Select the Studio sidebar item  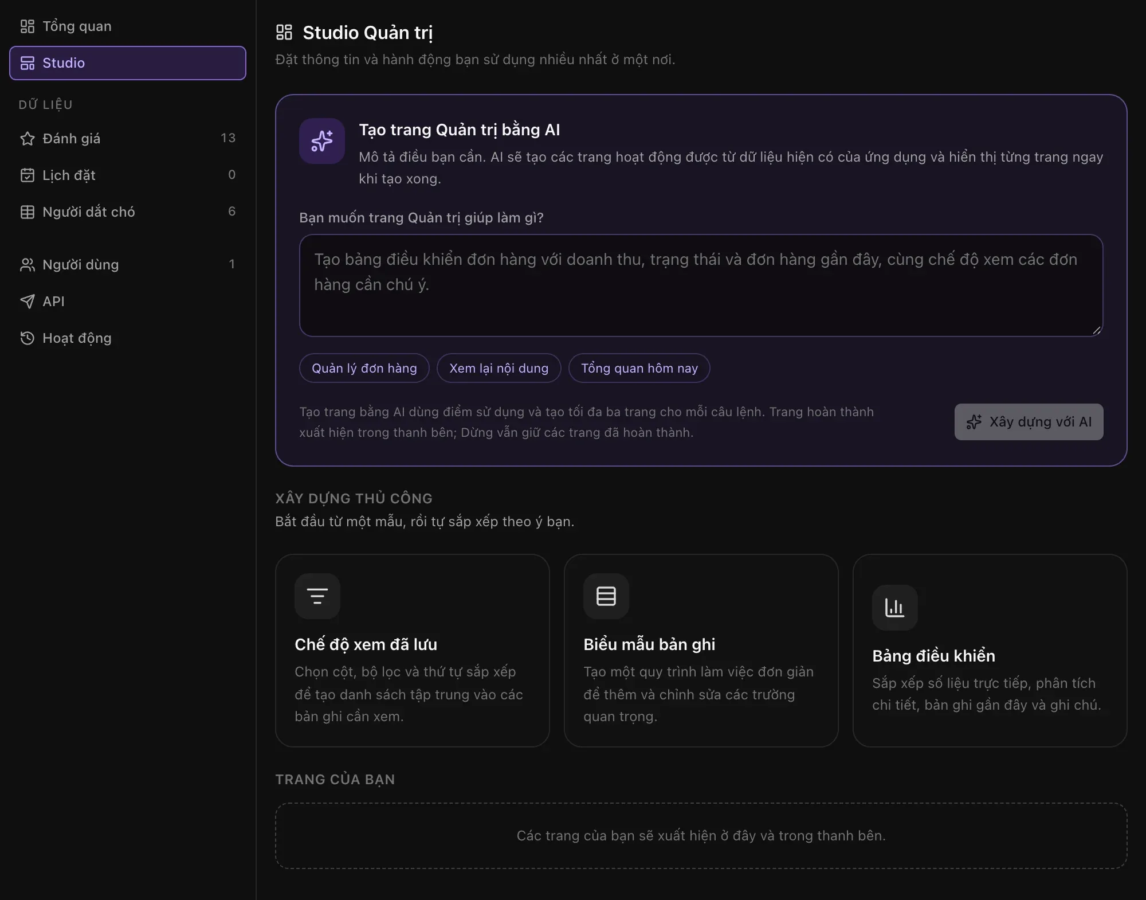tap(127, 63)
